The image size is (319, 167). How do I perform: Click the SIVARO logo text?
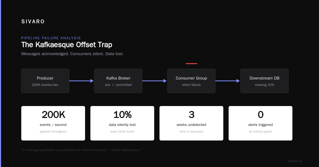(33, 22)
